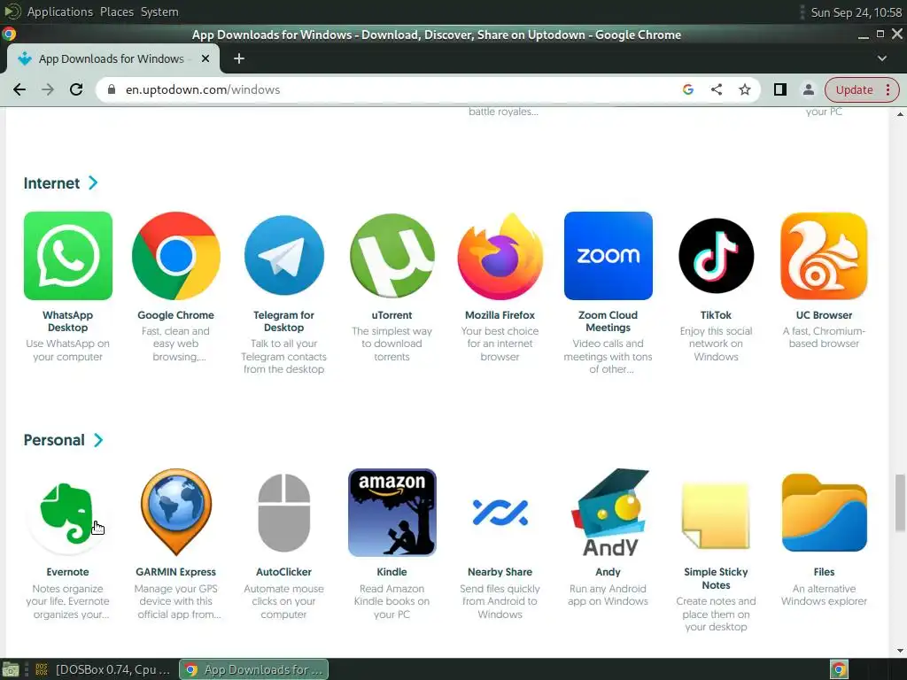Click the Mozilla Firefox title link
907x680 pixels.
500,315
